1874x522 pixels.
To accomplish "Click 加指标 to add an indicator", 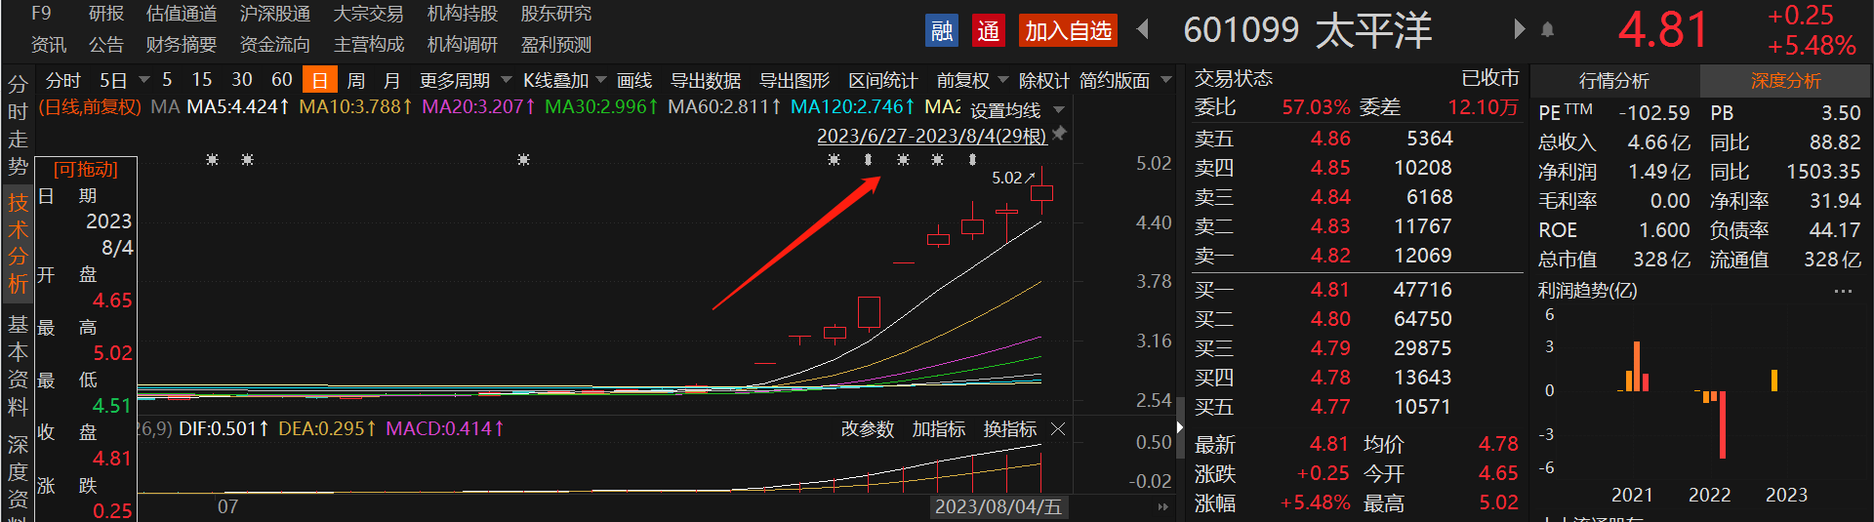I will tap(939, 429).
